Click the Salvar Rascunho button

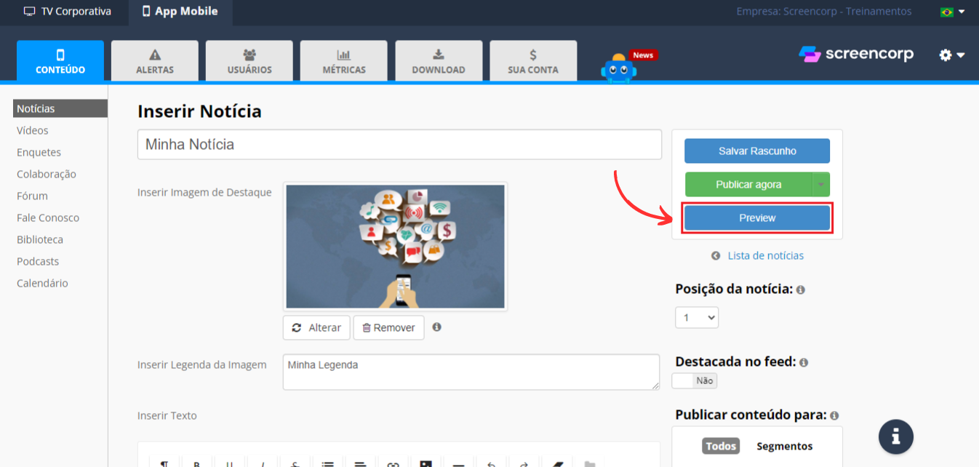756,151
